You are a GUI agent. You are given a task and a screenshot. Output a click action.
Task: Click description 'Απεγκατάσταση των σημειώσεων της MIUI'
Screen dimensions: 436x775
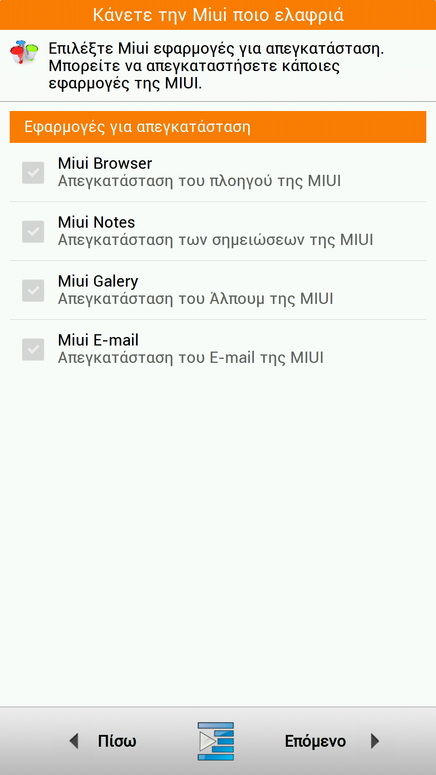tap(216, 240)
